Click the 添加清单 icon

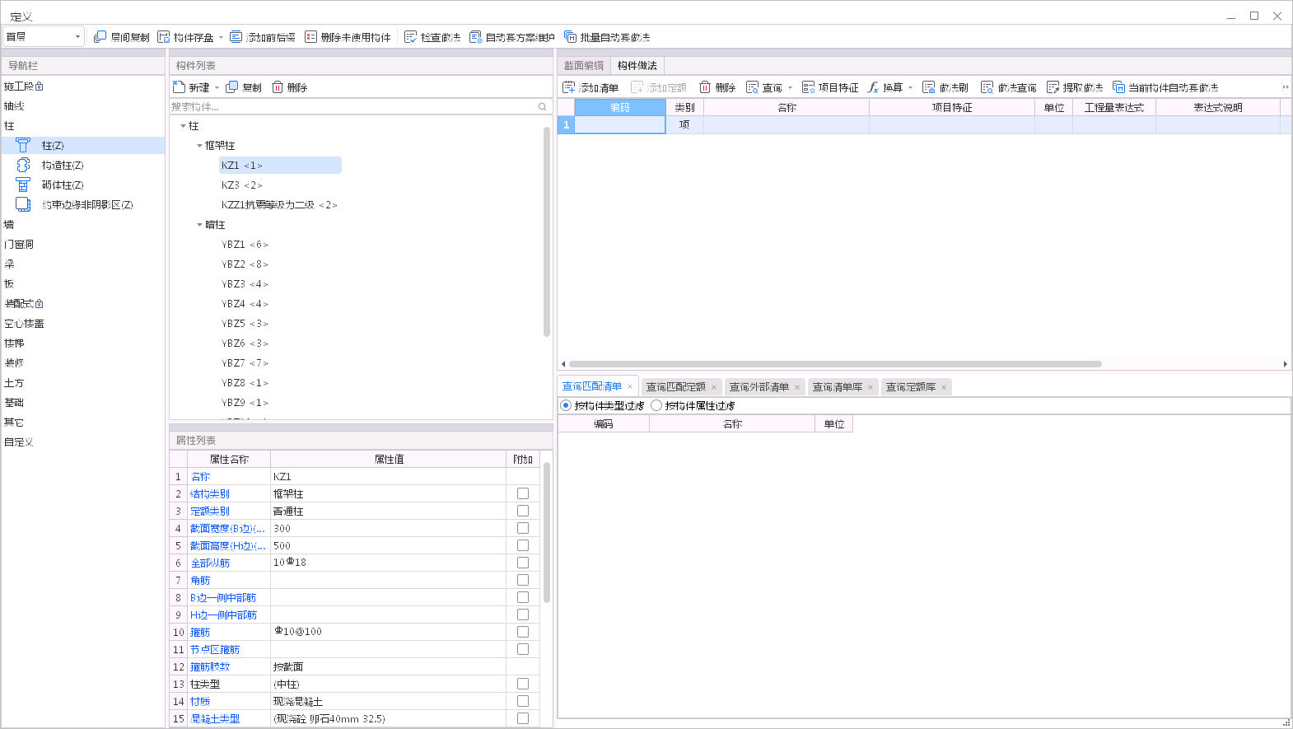pyautogui.click(x=568, y=87)
